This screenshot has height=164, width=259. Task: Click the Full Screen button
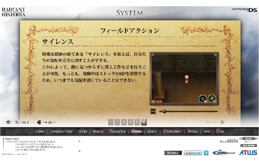click(x=249, y=145)
